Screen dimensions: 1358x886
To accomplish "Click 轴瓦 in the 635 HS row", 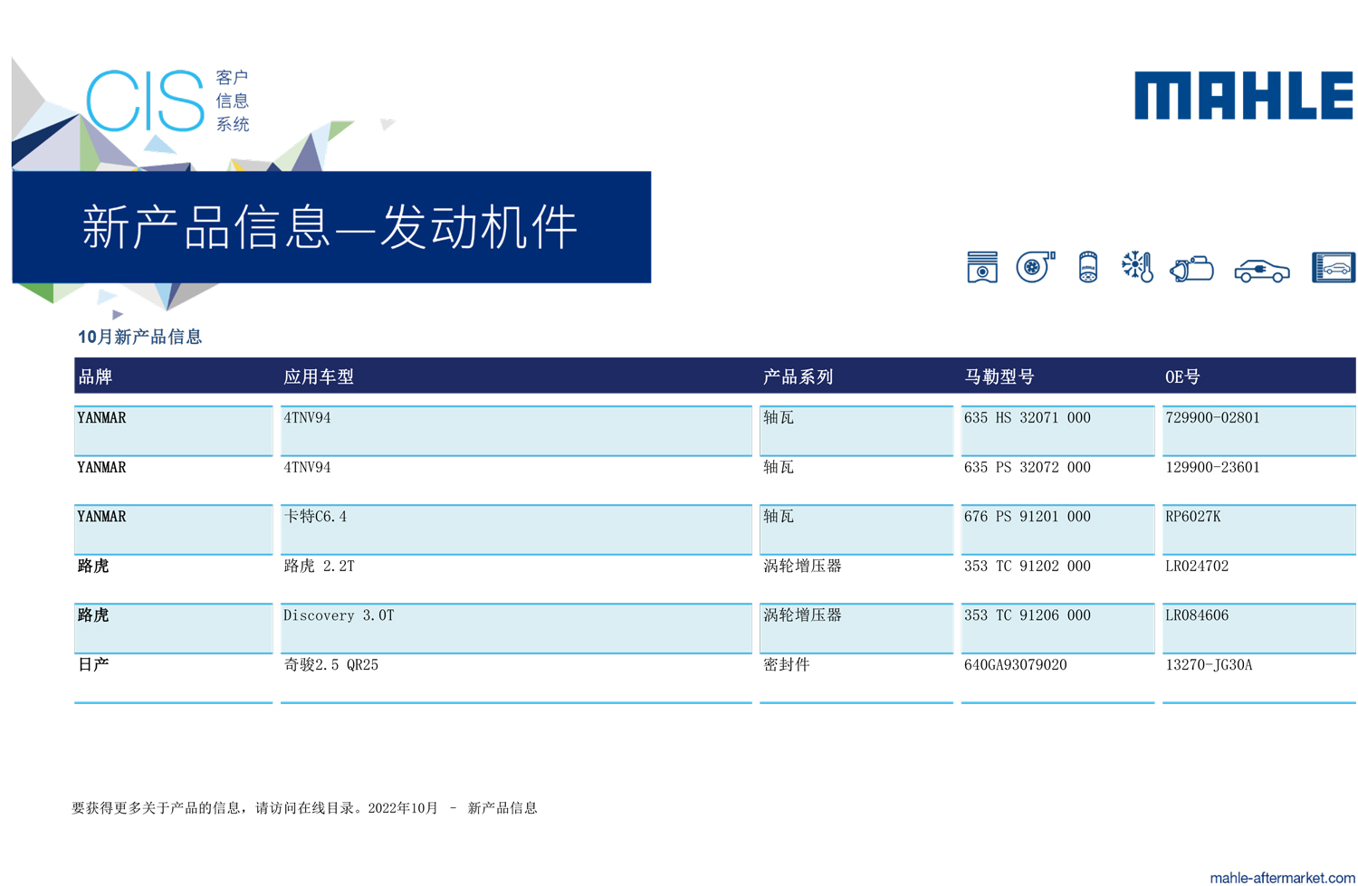I will coord(779,418).
